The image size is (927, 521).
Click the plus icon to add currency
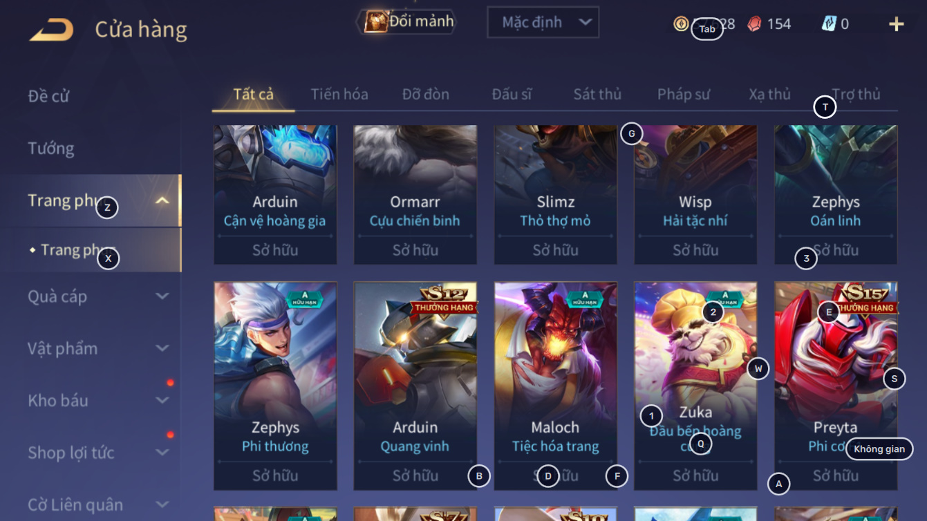click(896, 24)
